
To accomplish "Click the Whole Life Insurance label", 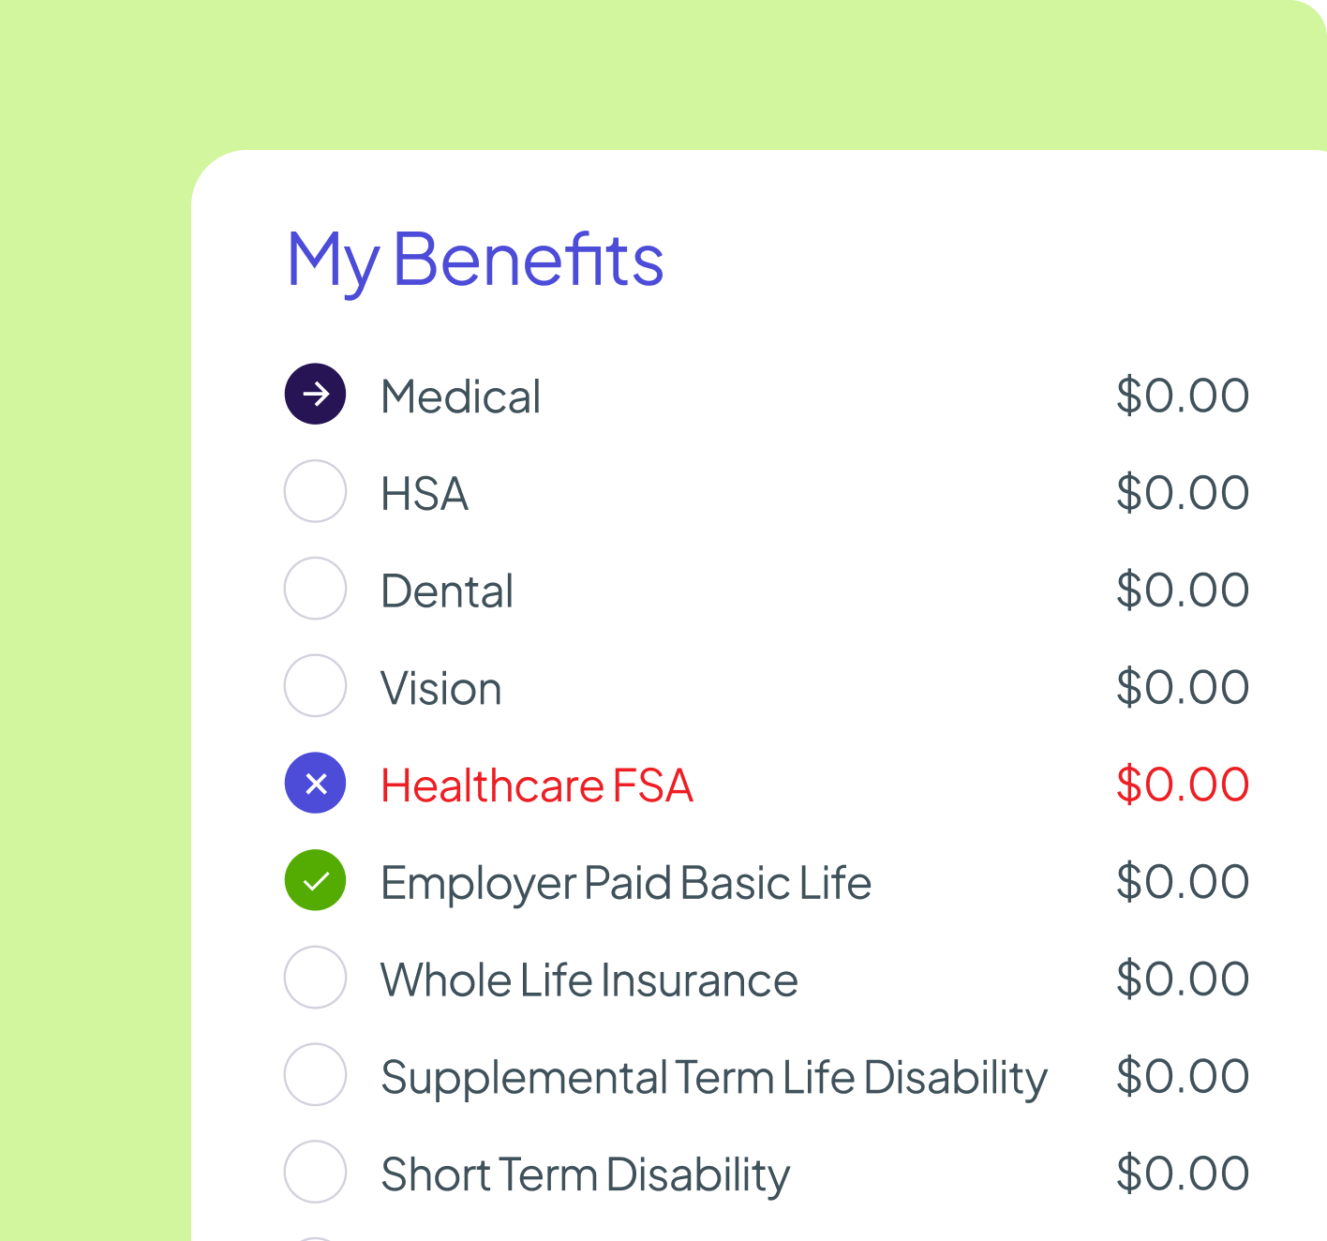I will pyautogui.click(x=589, y=980).
